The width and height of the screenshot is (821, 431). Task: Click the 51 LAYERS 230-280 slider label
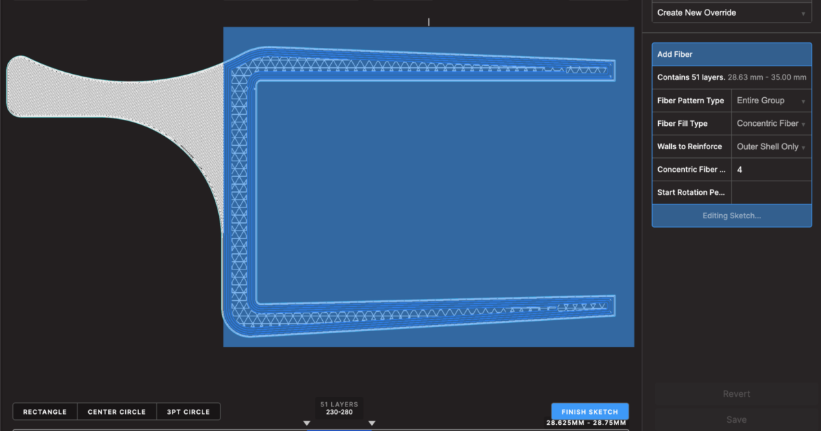pos(339,408)
